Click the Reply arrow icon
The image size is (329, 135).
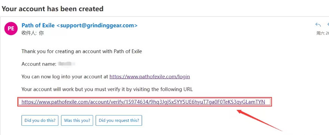[318, 25]
